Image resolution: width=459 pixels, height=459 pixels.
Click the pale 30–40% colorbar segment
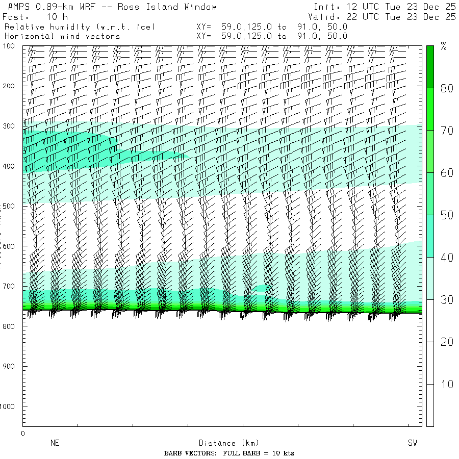coord(430,278)
